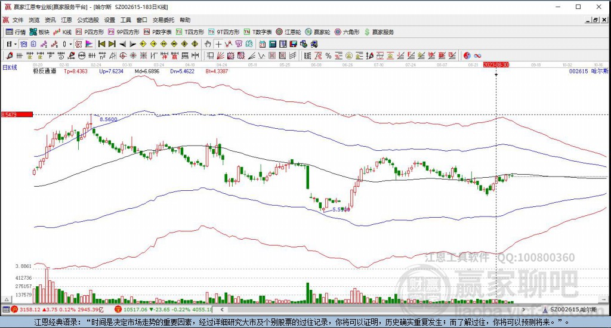Click the Up=7.6234 value

pos(111,72)
